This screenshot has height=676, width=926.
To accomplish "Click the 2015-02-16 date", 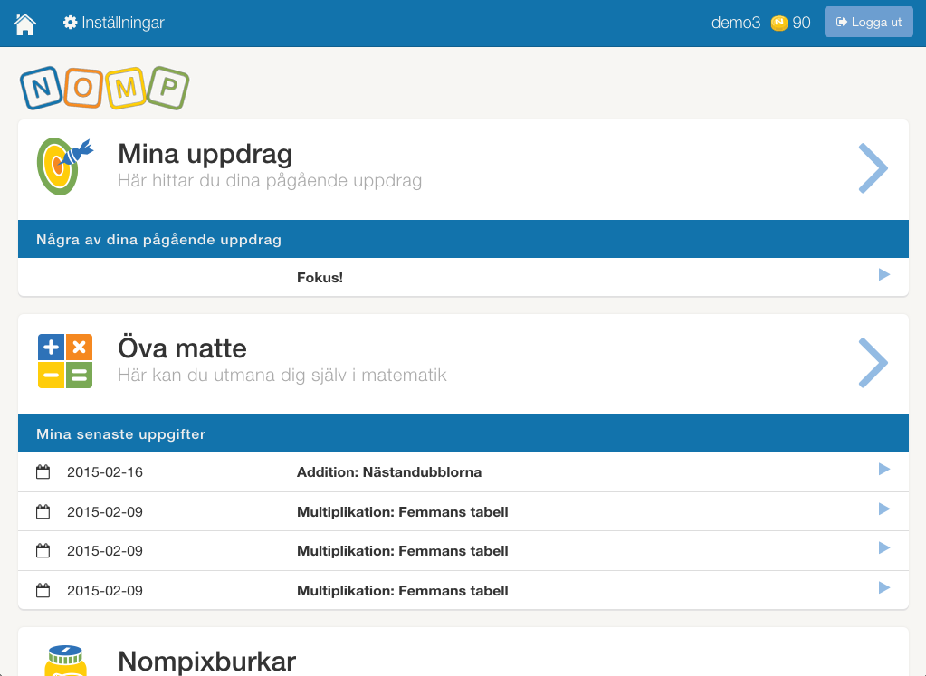I will coord(104,472).
